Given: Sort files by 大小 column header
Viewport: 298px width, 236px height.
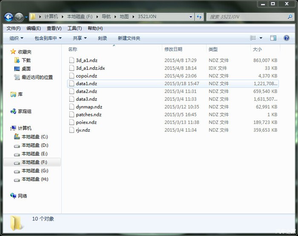Looking at the screenshot, I should pyautogui.click(x=258, y=49).
